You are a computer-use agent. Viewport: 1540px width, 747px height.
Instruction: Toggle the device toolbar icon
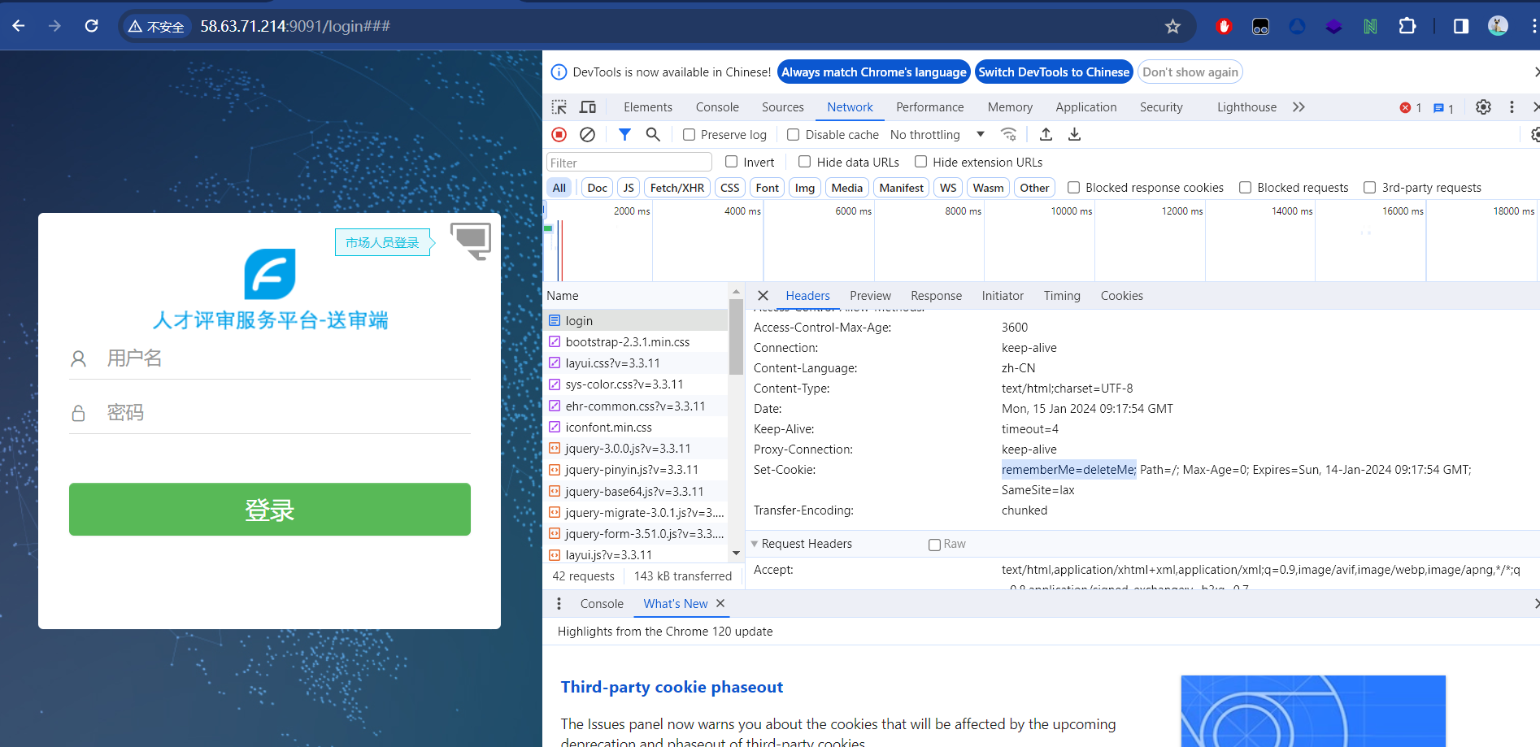coord(588,107)
